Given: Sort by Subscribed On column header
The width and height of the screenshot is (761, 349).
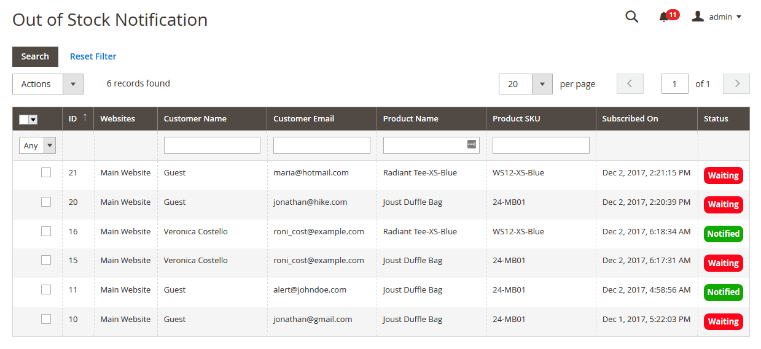Looking at the screenshot, I should coord(630,118).
